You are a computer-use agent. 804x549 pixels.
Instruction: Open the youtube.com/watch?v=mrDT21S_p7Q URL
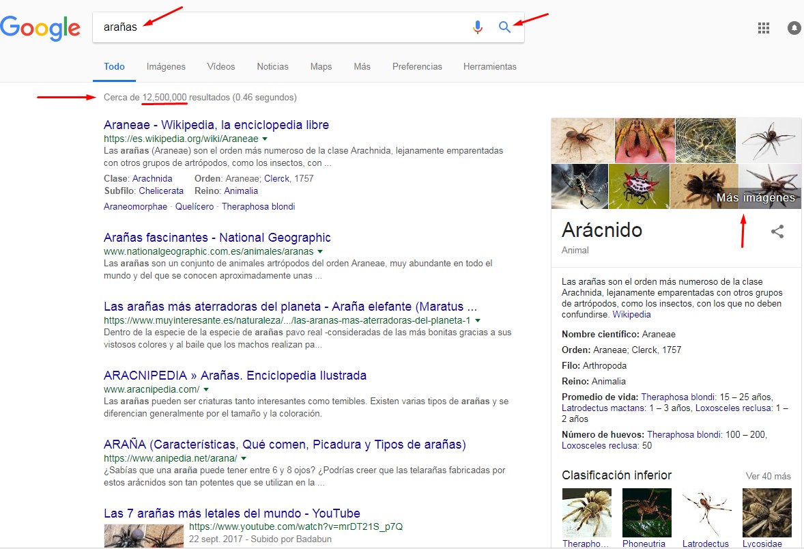[x=296, y=526]
